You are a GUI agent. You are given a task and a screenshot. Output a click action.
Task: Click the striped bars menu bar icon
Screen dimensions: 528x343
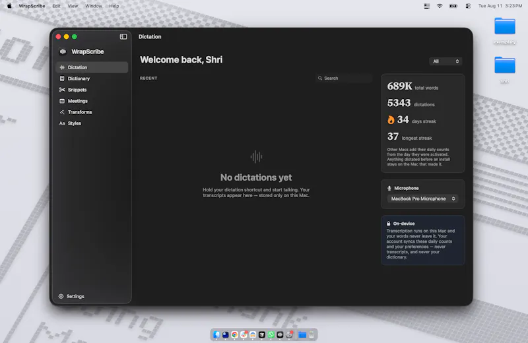point(426,6)
